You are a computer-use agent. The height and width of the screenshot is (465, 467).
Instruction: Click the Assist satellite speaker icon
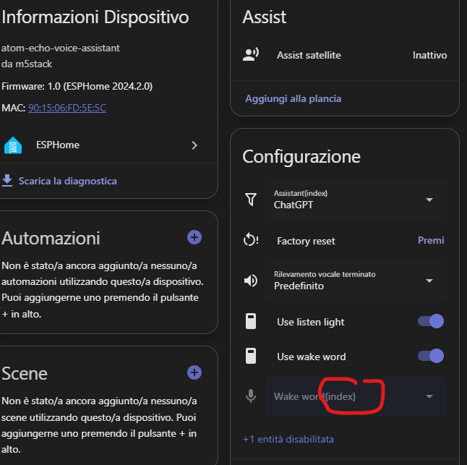click(251, 55)
